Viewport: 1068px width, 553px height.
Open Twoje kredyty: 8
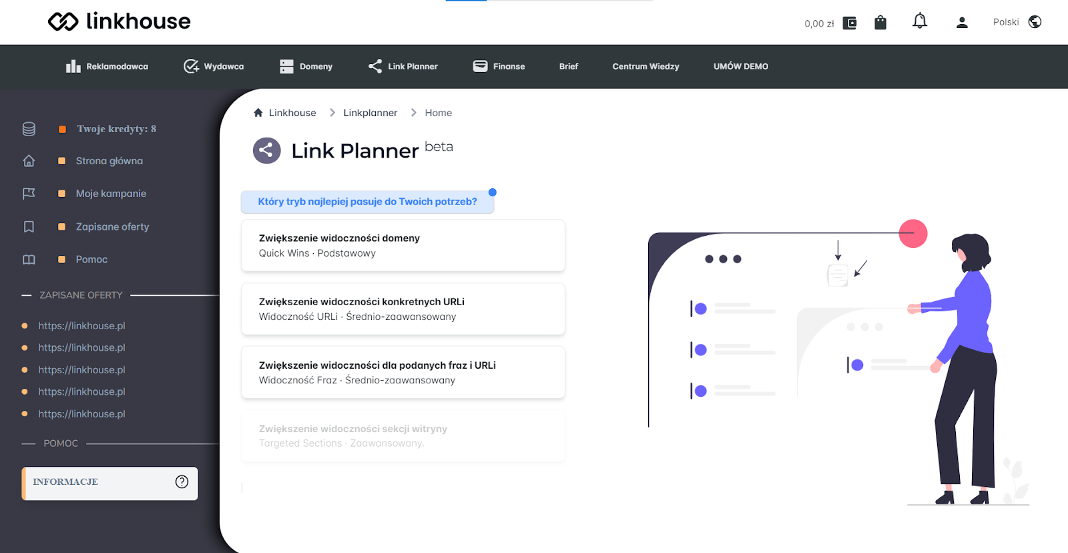click(116, 129)
